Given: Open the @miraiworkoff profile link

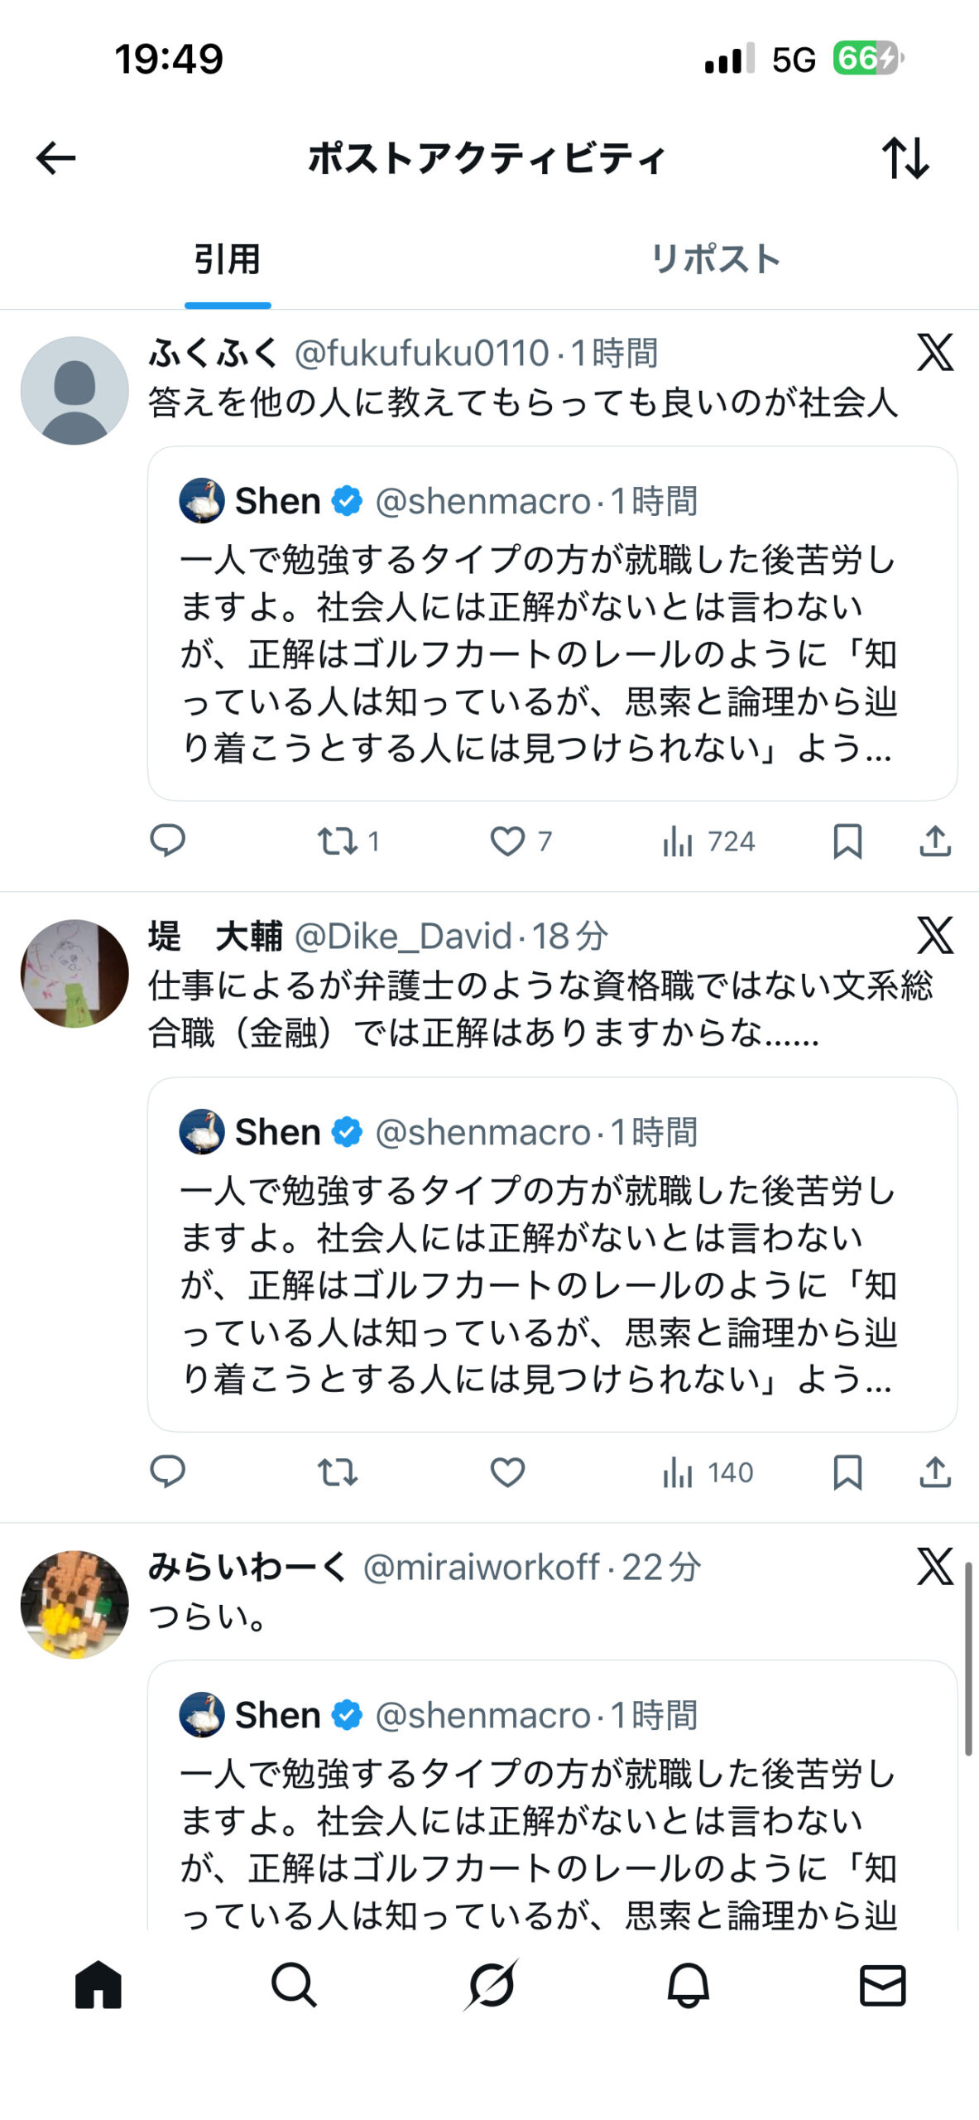Looking at the screenshot, I should (x=481, y=1567).
